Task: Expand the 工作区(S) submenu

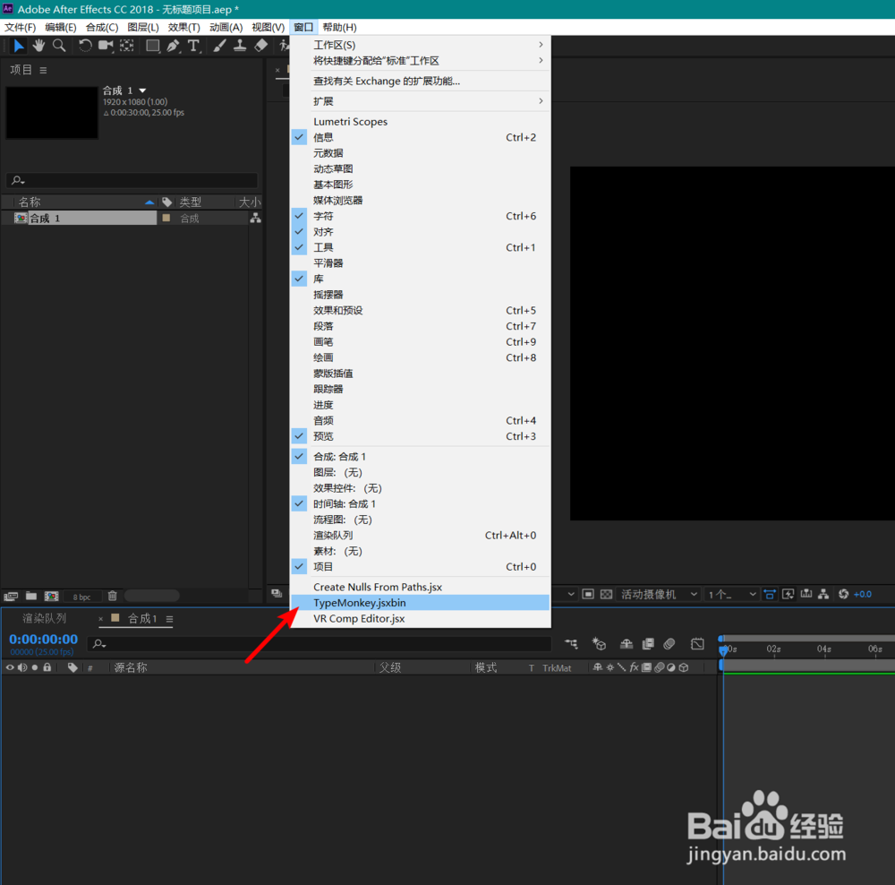Action: [420, 45]
